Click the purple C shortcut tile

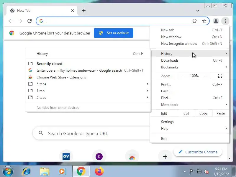99,157
